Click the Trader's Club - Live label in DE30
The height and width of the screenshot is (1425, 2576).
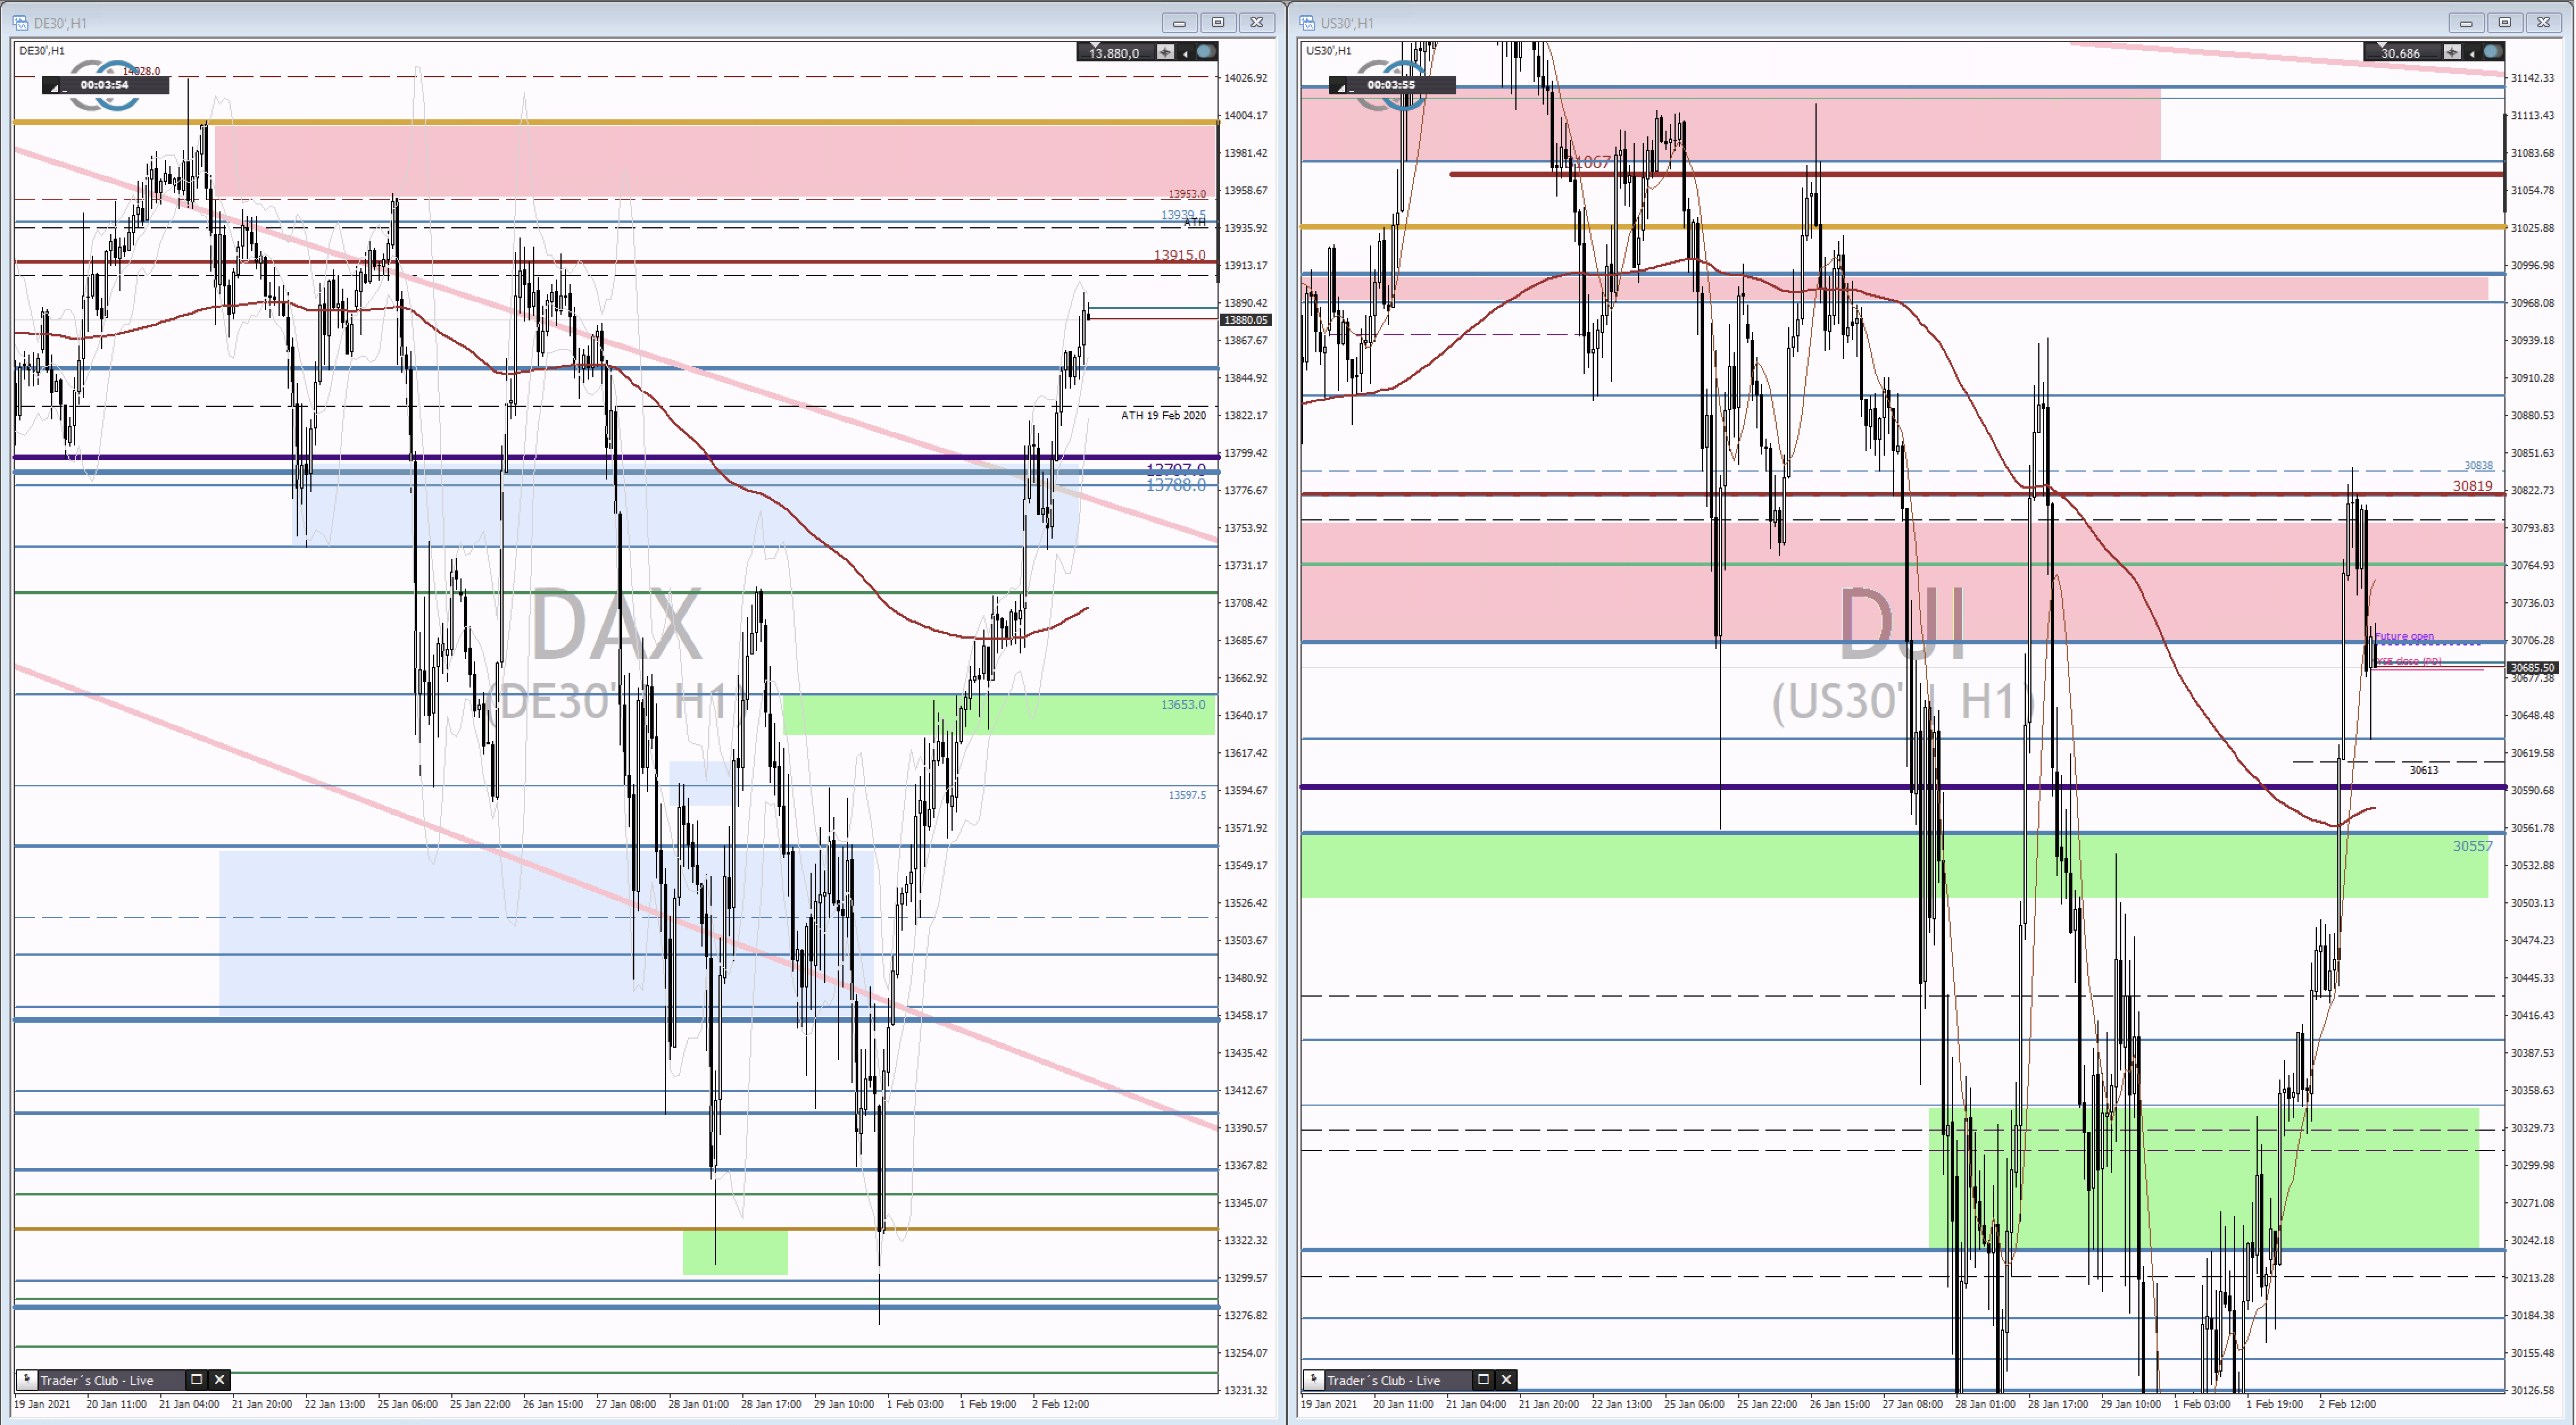click(x=97, y=1380)
